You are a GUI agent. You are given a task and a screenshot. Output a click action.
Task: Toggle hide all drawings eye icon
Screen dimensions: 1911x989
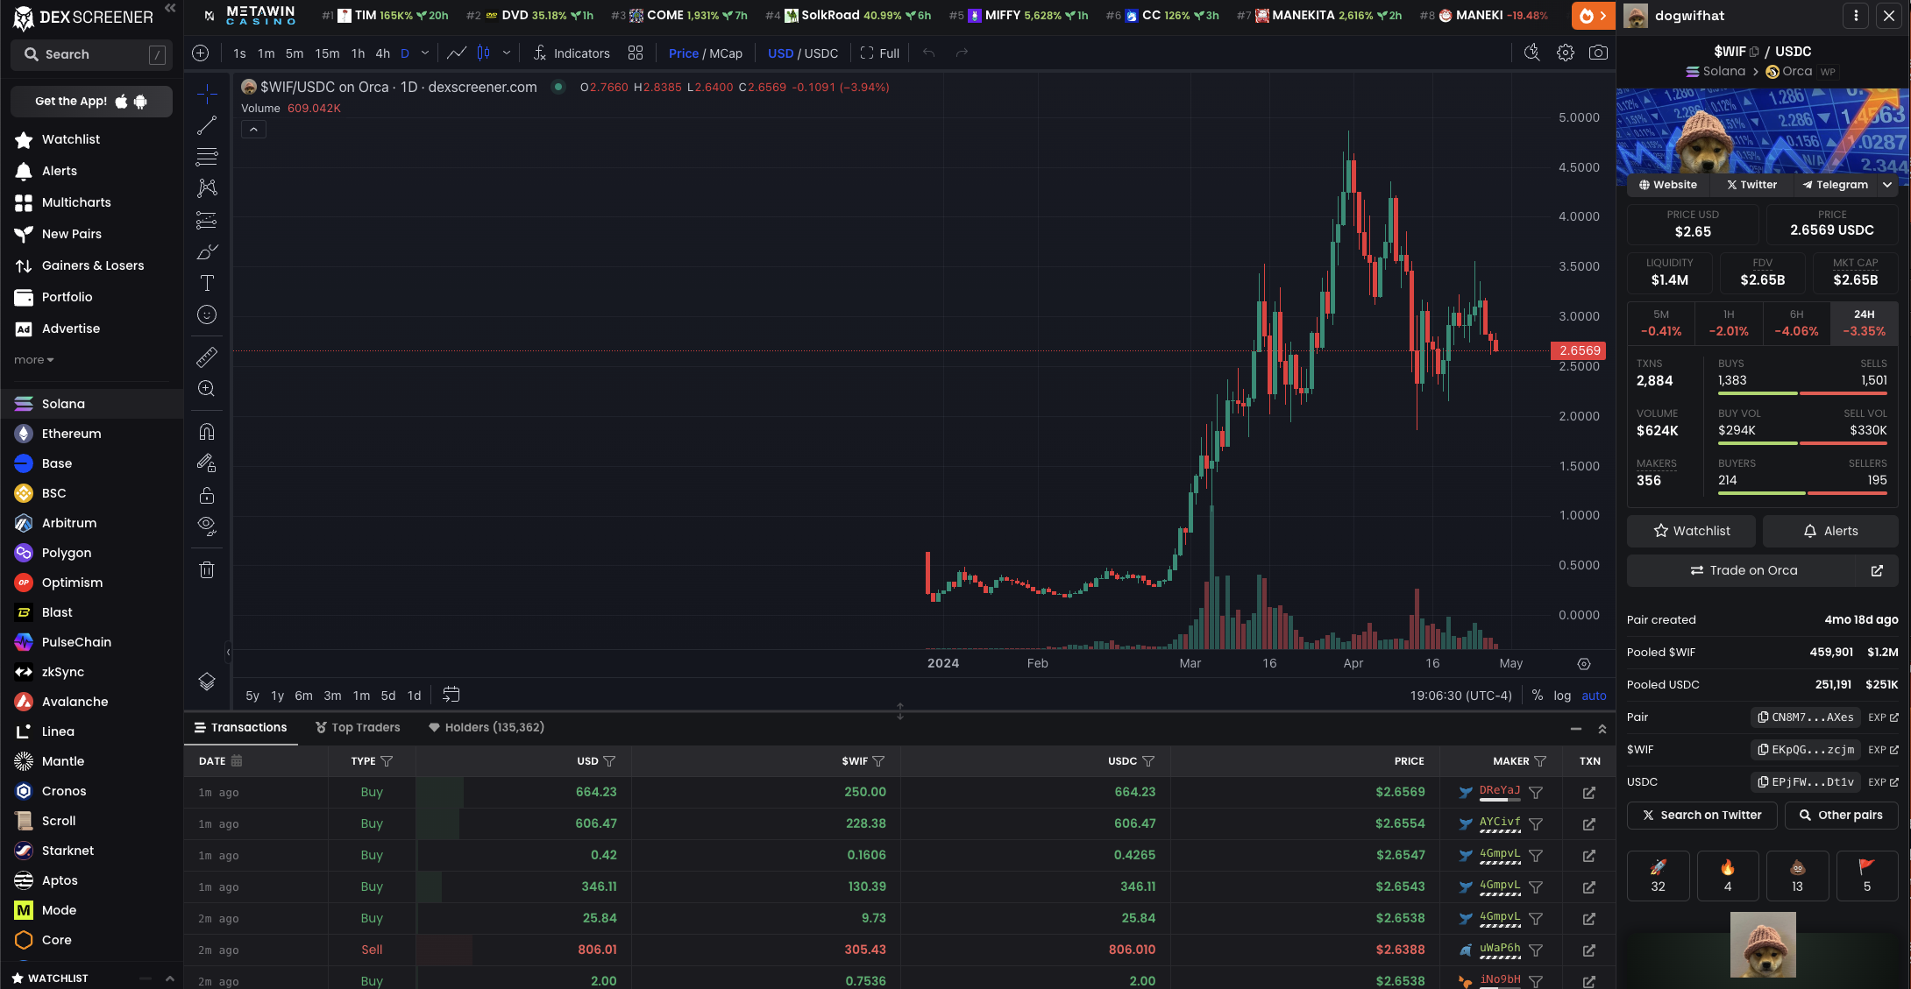click(x=207, y=526)
